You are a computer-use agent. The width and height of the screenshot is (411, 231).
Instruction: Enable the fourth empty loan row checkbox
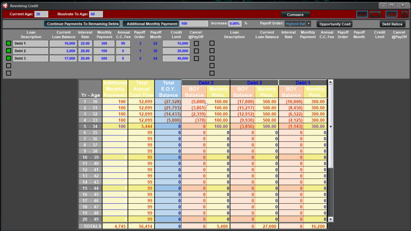[x=9, y=65]
